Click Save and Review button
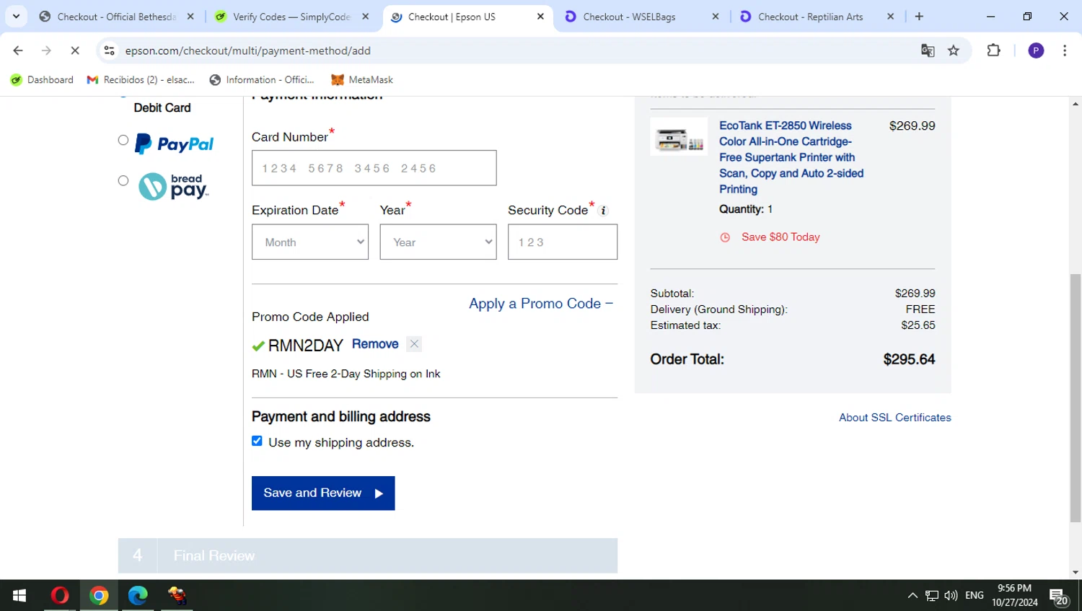1082x611 pixels. coord(323,493)
